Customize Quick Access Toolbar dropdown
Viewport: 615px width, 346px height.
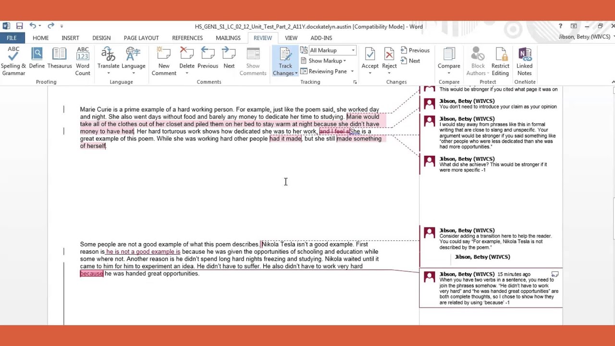61,26
